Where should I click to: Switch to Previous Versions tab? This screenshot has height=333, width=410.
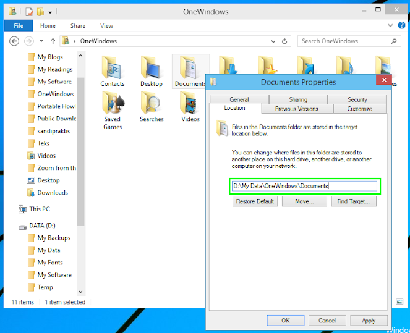297,109
